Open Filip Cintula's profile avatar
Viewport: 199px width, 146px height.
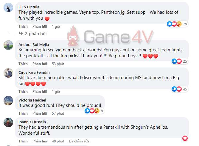coord(8,7)
